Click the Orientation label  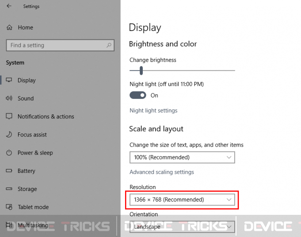(x=144, y=214)
